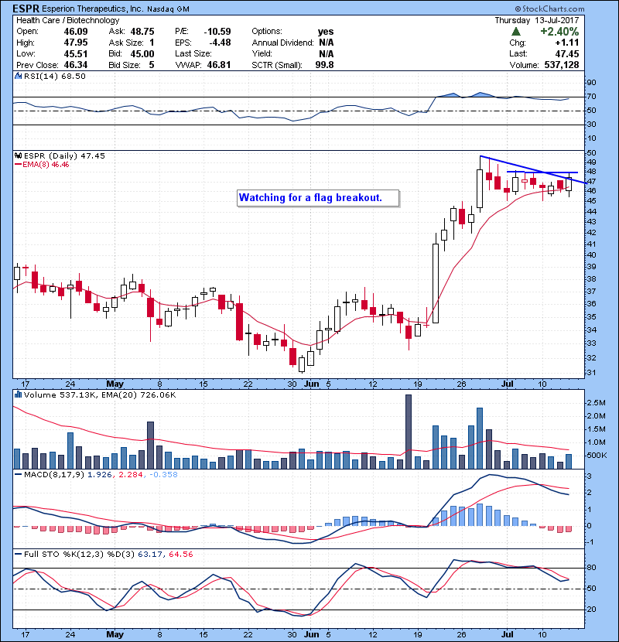The image size is (619, 642).
Task: Click the Prev Close 46.34 value
Action: tap(76, 65)
